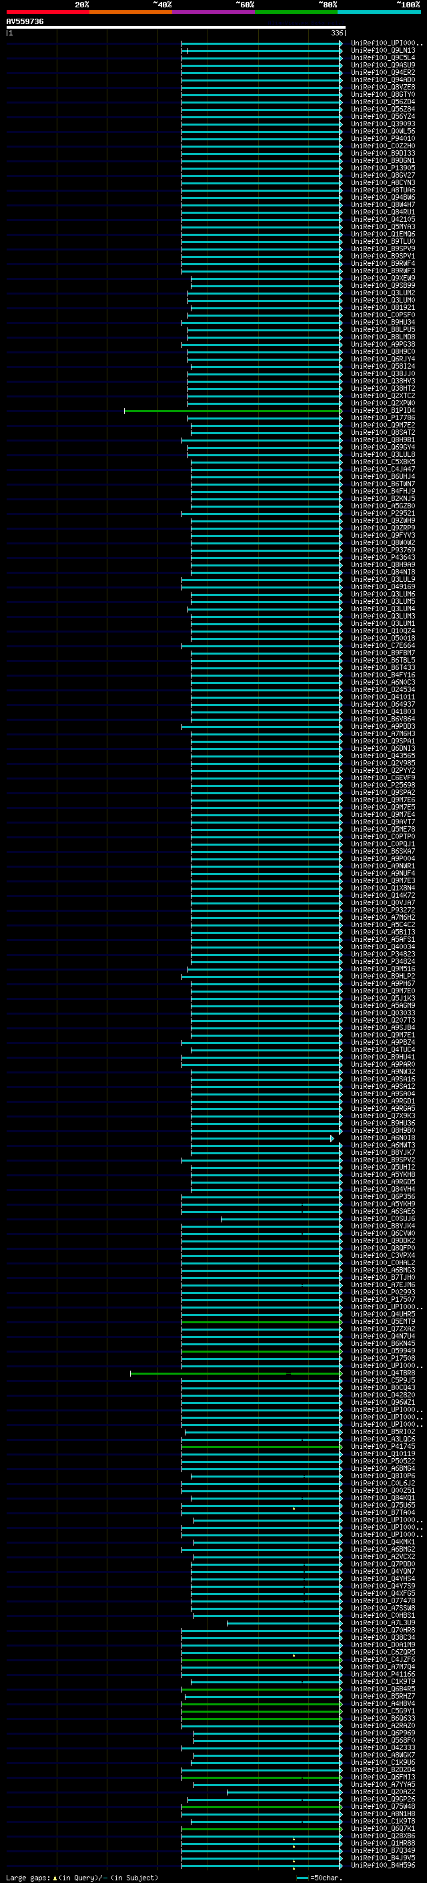Click label UniRef100_Q42105
This screenshot has height=1883, width=427.
382,219
